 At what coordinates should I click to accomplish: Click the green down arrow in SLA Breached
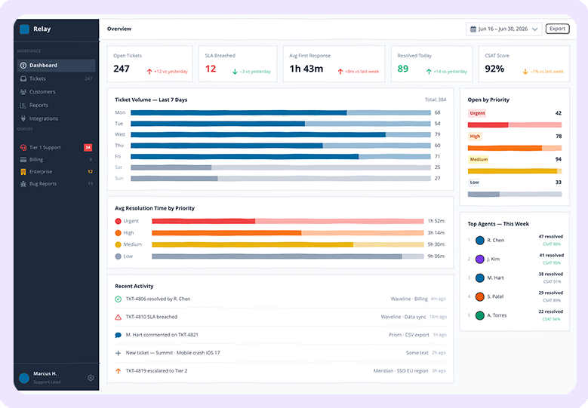[x=236, y=72]
